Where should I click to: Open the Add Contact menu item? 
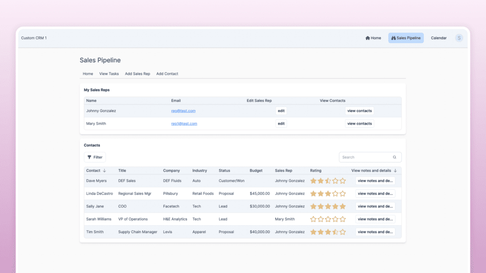point(167,73)
